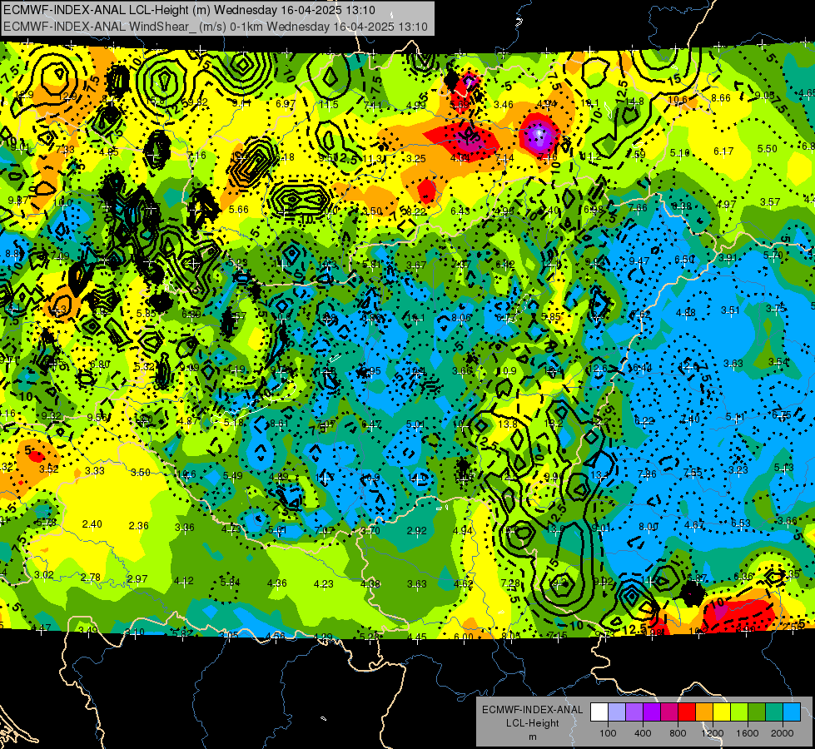Viewport: 815px width, 749px height.
Task: Click the wind shear value '2.36'
Action: pyautogui.click(x=138, y=526)
